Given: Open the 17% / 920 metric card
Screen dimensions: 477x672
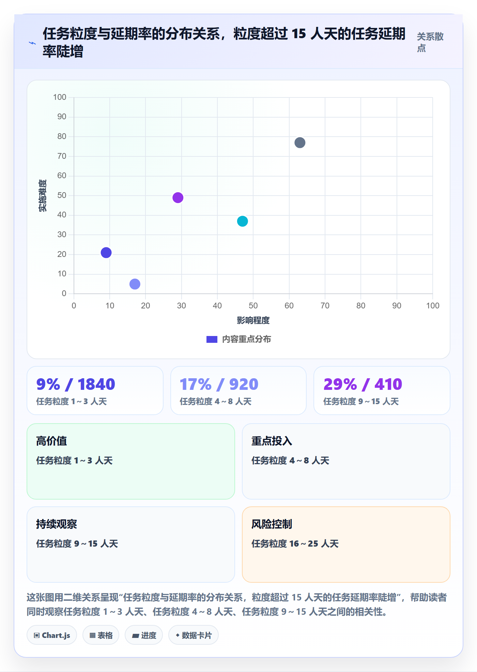Looking at the screenshot, I should coord(238,391).
